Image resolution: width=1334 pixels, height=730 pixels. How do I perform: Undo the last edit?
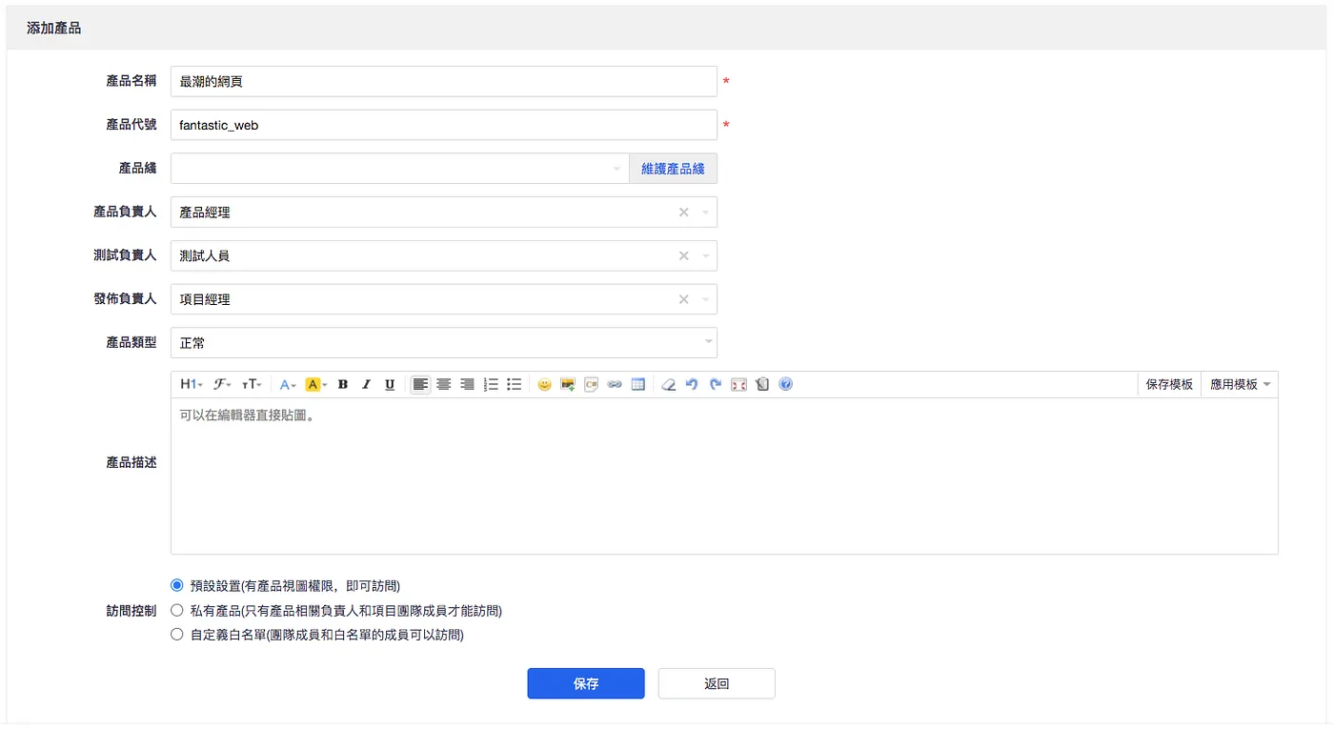(692, 385)
